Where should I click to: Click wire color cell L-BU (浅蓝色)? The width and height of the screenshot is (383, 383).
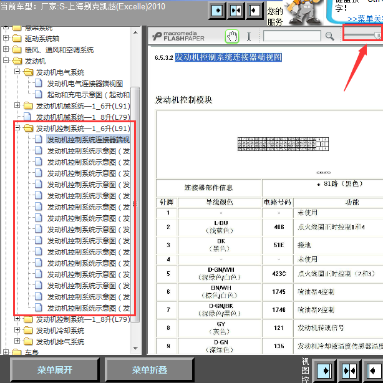point(221,227)
